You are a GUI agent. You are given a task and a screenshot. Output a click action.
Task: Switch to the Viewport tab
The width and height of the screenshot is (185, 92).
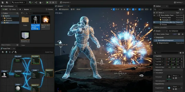coord(60,6)
